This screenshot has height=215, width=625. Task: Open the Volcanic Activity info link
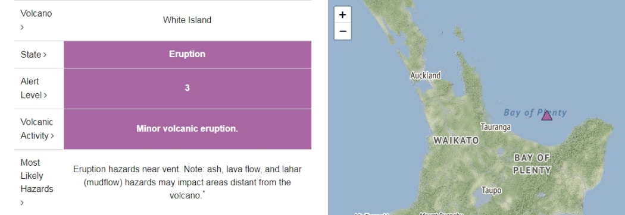[37, 129]
